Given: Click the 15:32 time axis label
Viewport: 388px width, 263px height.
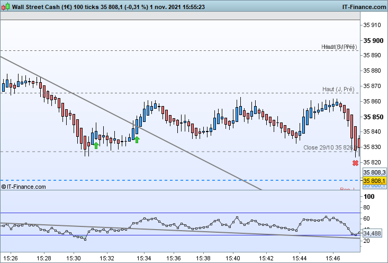Looking at the screenshot, I should coord(107,258).
